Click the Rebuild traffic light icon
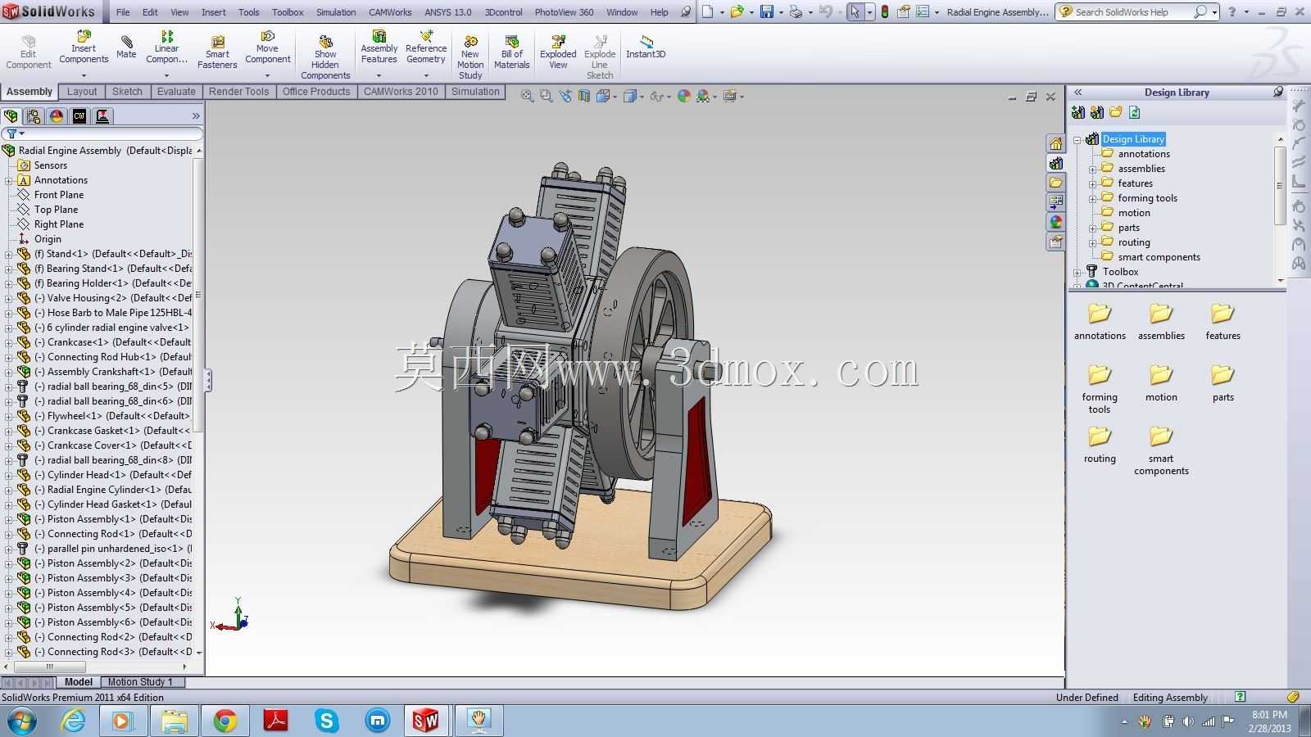This screenshot has width=1311, height=737. [884, 11]
